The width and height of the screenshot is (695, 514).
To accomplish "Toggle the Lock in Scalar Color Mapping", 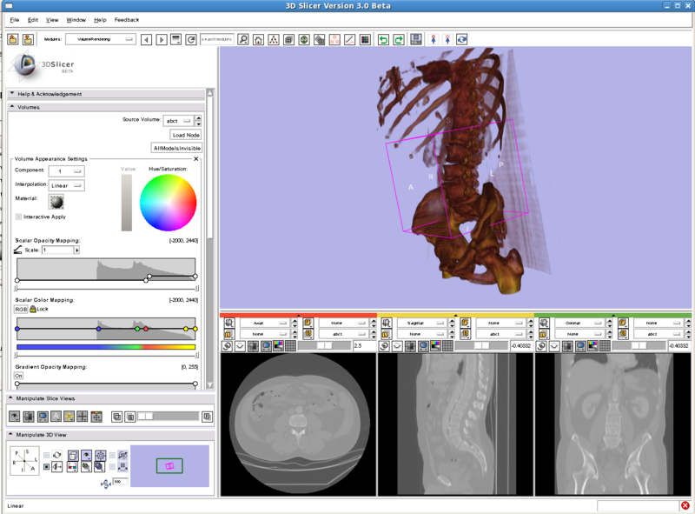I will point(34,310).
